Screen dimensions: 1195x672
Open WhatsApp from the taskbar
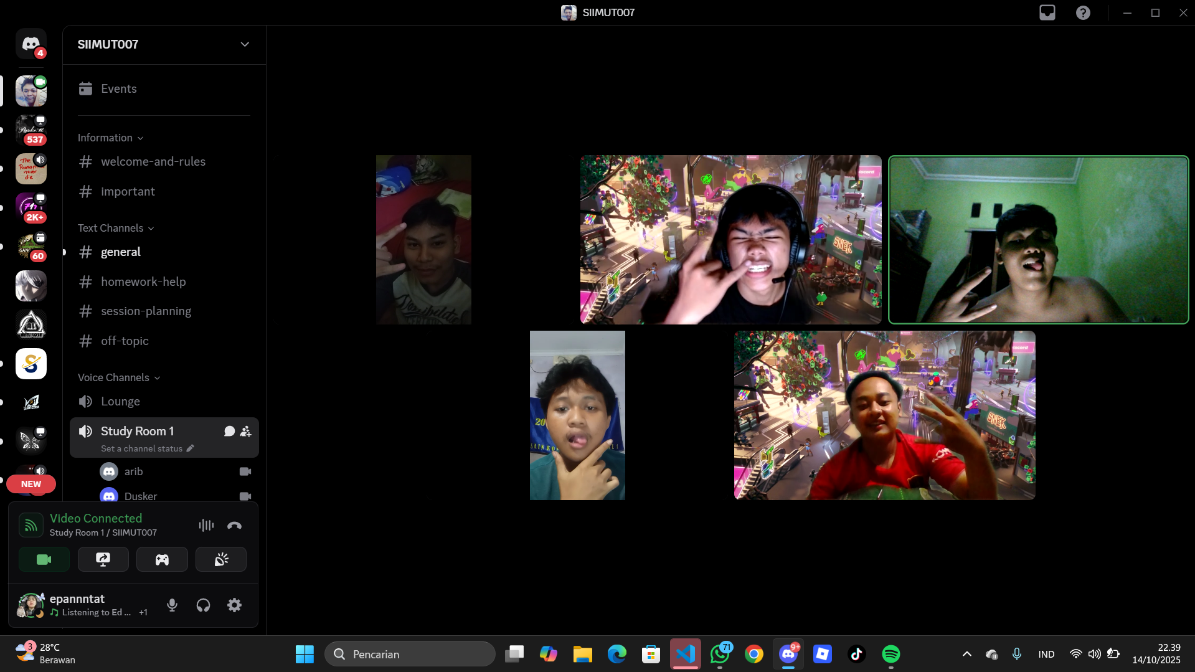pyautogui.click(x=720, y=654)
